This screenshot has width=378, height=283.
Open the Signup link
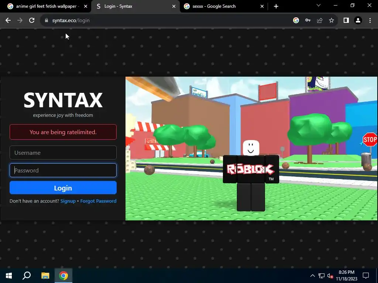[x=68, y=201]
